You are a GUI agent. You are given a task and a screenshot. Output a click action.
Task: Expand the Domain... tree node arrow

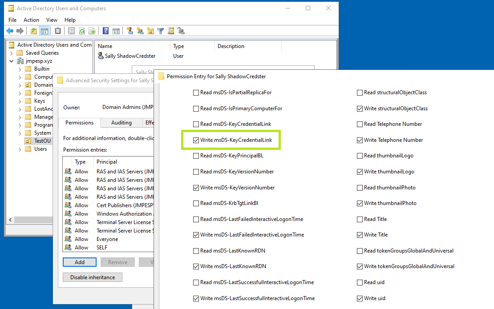pos(20,85)
